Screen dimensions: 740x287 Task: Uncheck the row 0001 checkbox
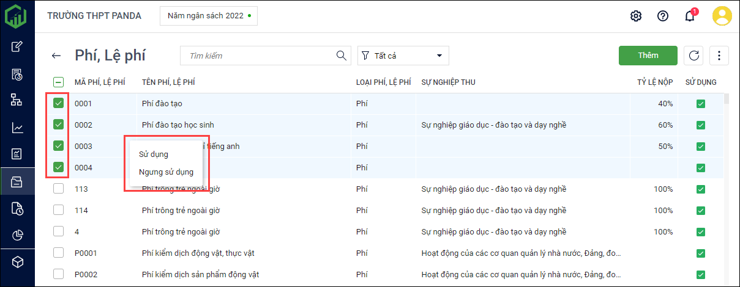pos(58,104)
